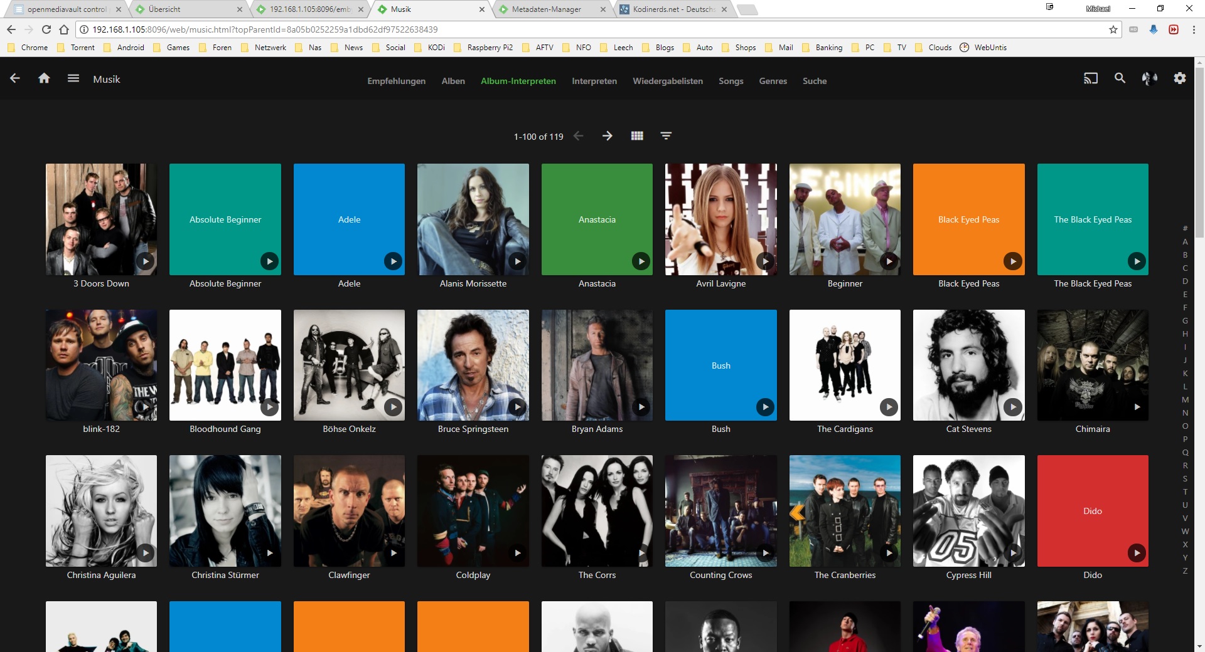Open the Bloodhound Gang name link
Screen dimensions: 1205x652
point(225,429)
